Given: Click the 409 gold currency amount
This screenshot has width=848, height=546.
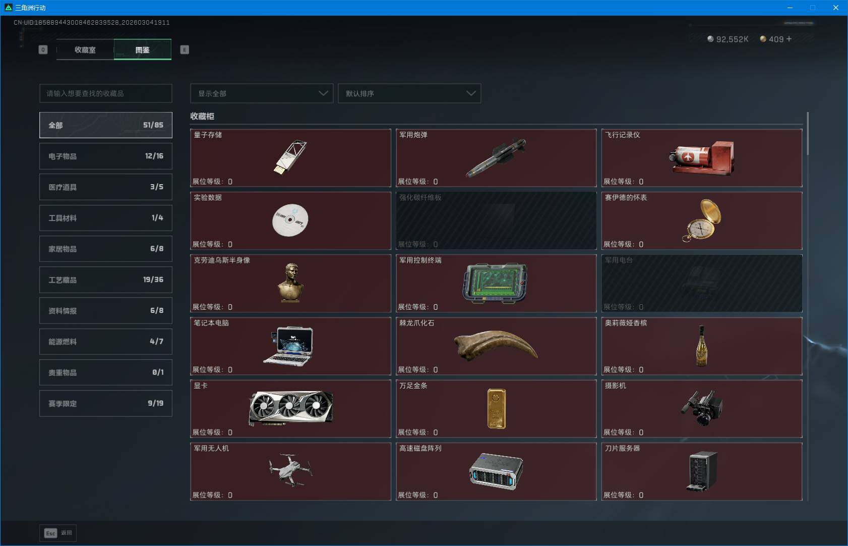Looking at the screenshot, I should (x=776, y=39).
